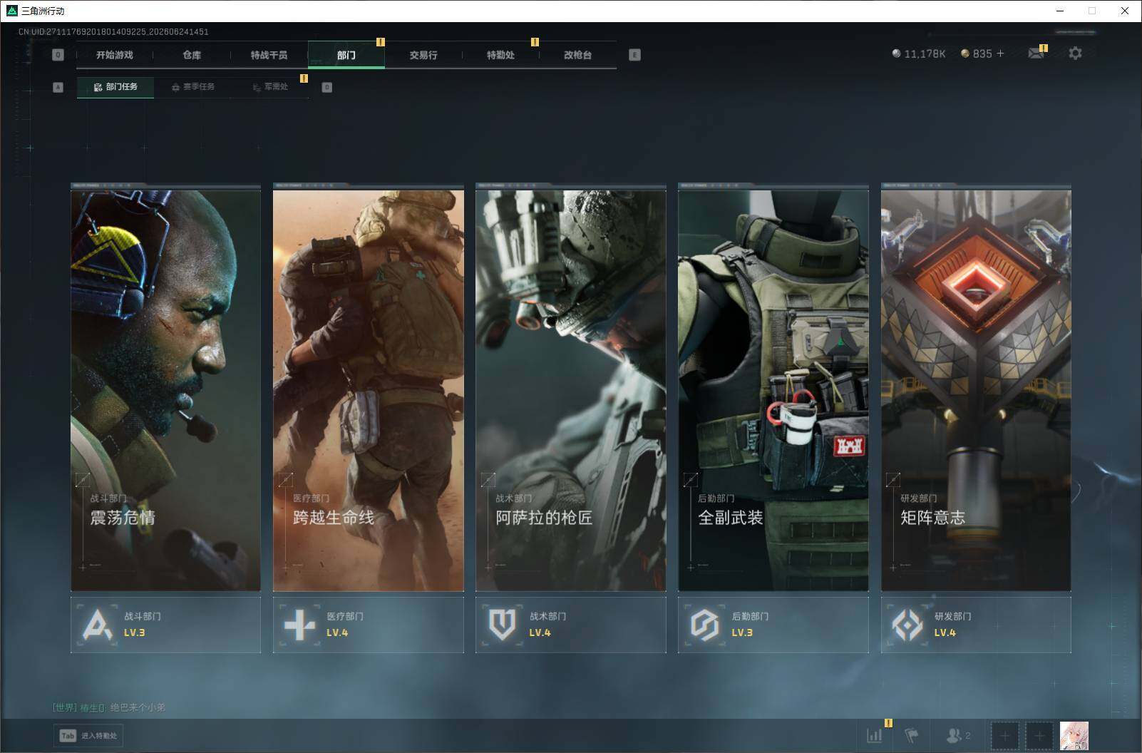Click the expand corner icon on 全副武装 card
This screenshot has height=753, width=1142.
click(690, 480)
